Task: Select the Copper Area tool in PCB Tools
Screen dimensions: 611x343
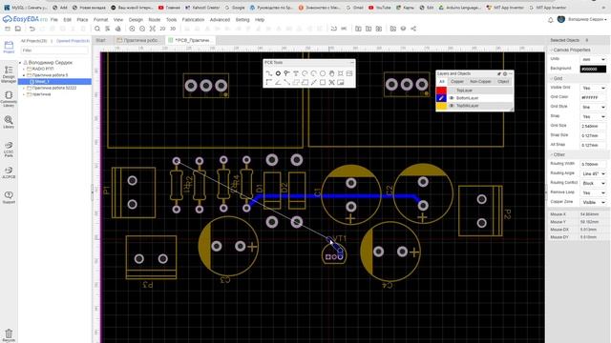Action: [x=296, y=82]
